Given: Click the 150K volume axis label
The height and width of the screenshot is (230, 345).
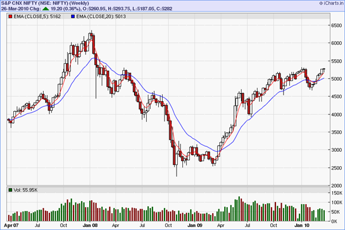Looking at the screenshot, I should coord(337,193).
